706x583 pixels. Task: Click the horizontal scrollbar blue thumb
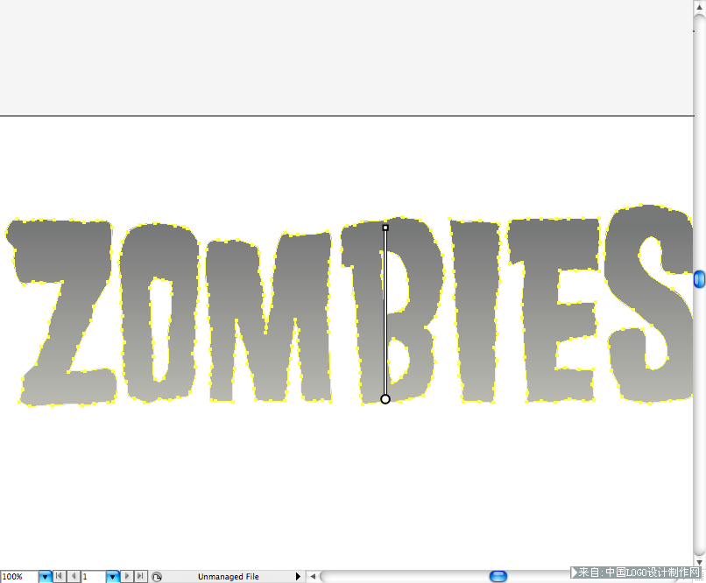coord(498,576)
